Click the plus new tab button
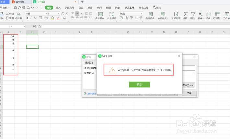The height and width of the screenshot is (139, 230). 82,2
